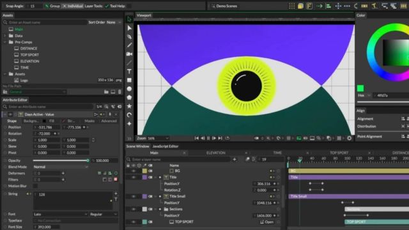Switch to the ELEVATION composition tab

point(216,153)
